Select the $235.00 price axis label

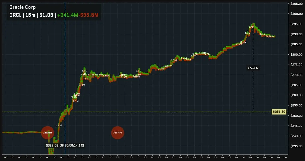297,146
